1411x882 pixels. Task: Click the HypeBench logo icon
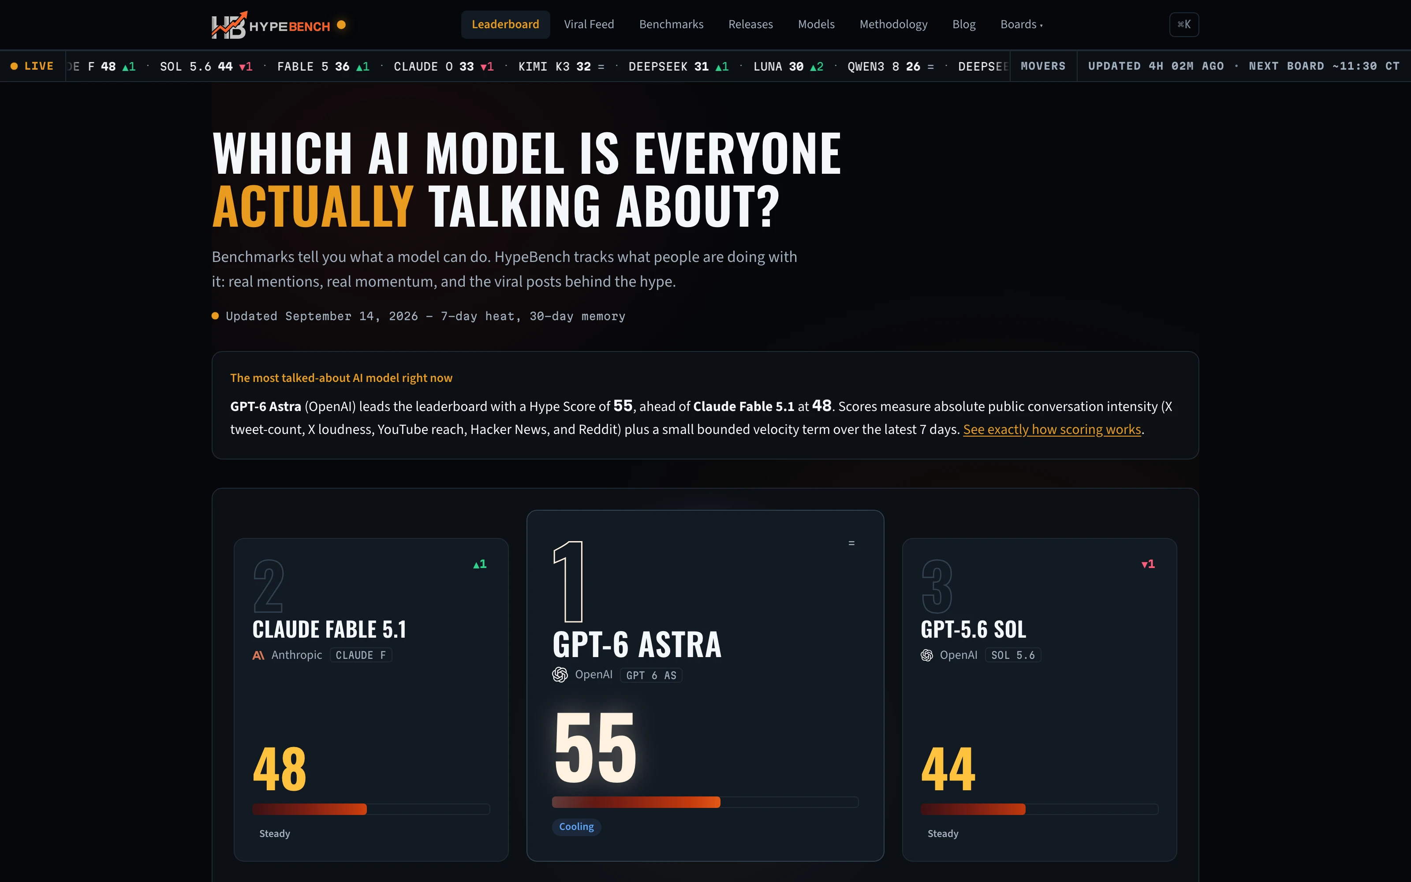[x=229, y=25]
